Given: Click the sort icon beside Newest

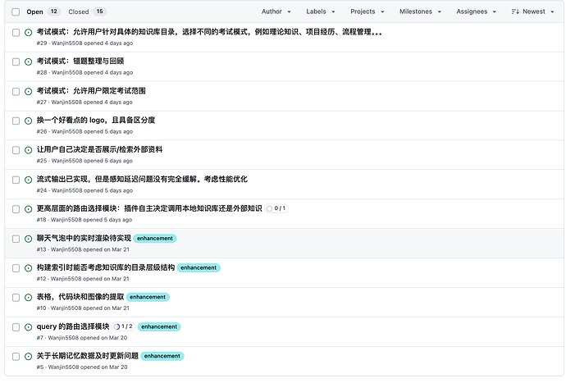Looking at the screenshot, I should 515,11.
